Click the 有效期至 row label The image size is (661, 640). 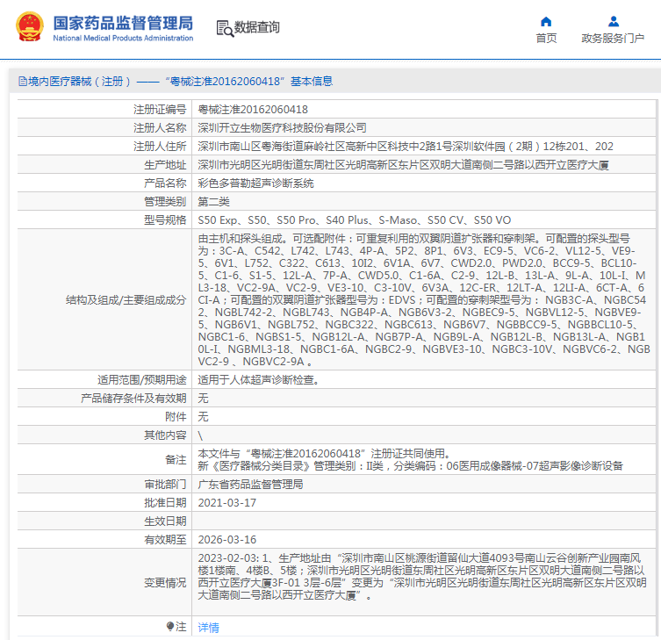click(x=165, y=540)
